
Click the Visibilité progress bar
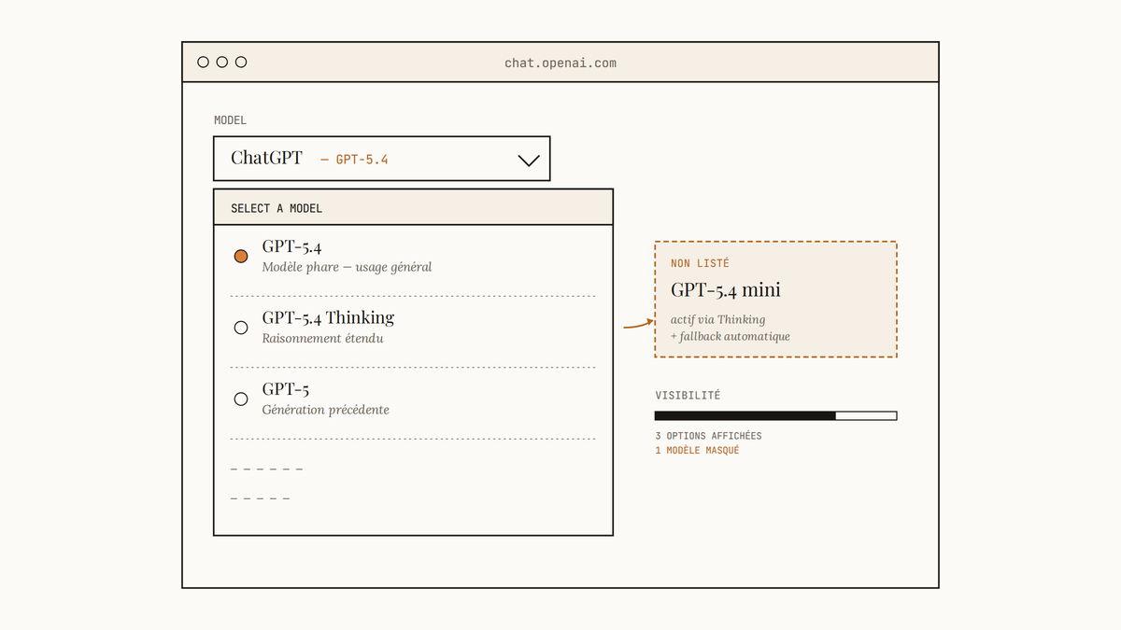(x=775, y=415)
